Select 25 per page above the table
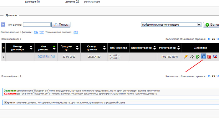Screen dimensions: 219x118 pyautogui.click(x=213, y=39)
